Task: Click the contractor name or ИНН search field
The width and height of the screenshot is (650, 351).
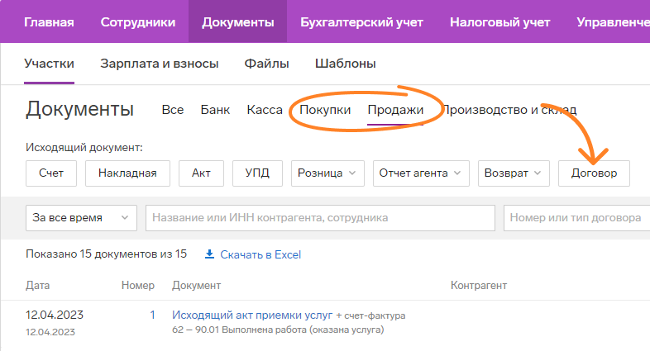Action: [320, 218]
